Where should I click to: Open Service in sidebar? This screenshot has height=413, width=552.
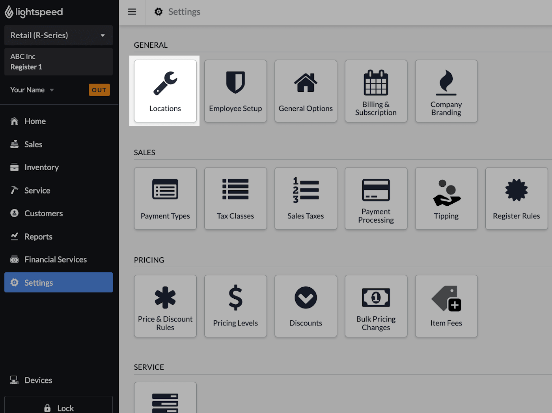[x=58, y=190]
